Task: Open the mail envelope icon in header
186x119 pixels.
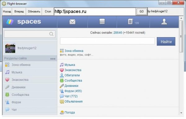Action: pyautogui.click(x=72, y=22)
